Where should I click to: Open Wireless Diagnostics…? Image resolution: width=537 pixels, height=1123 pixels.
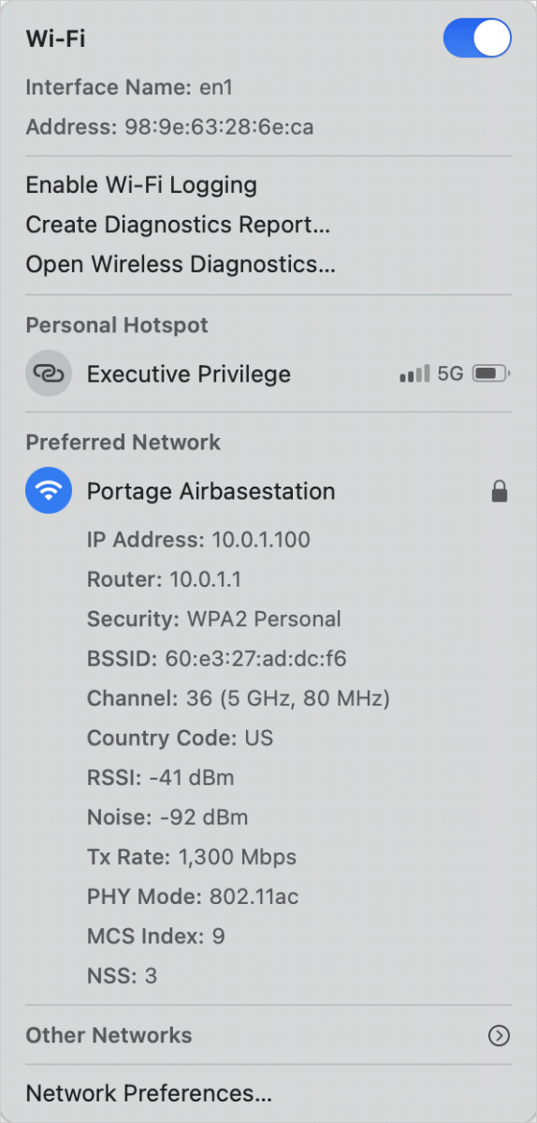(x=181, y=264)
